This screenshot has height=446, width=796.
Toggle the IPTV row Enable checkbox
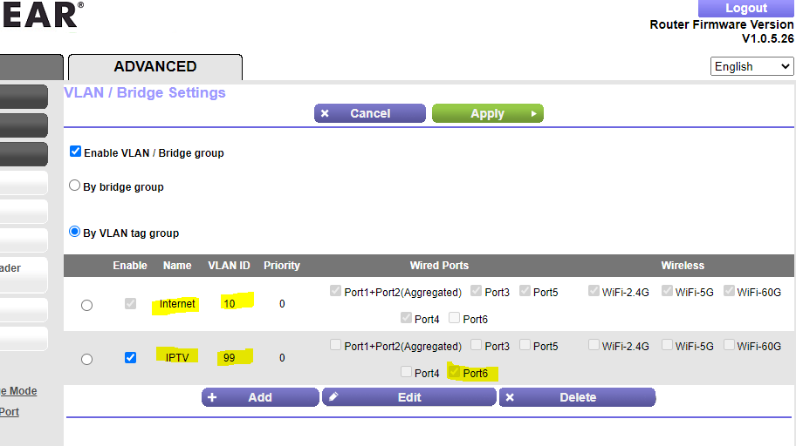[130, 357]
